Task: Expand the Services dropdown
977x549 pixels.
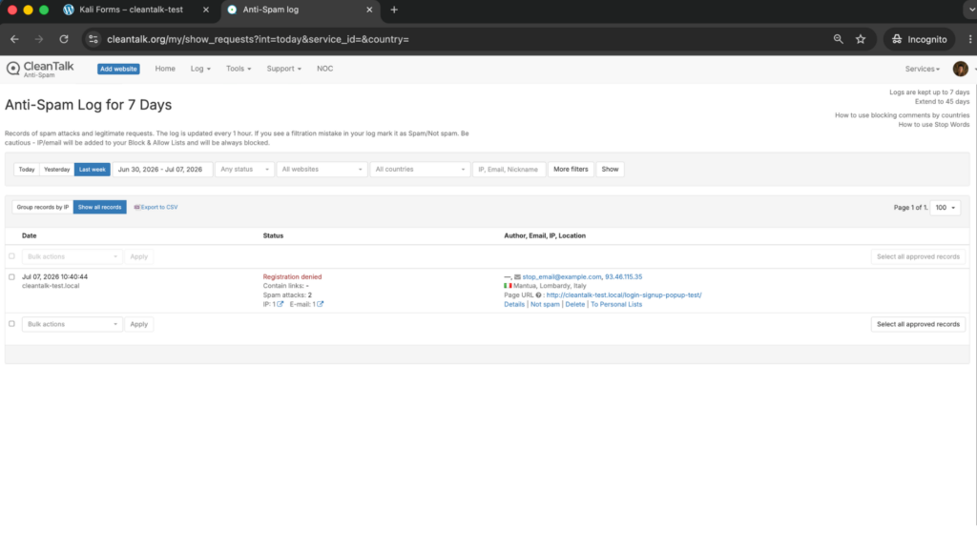Action: (923, 69)
